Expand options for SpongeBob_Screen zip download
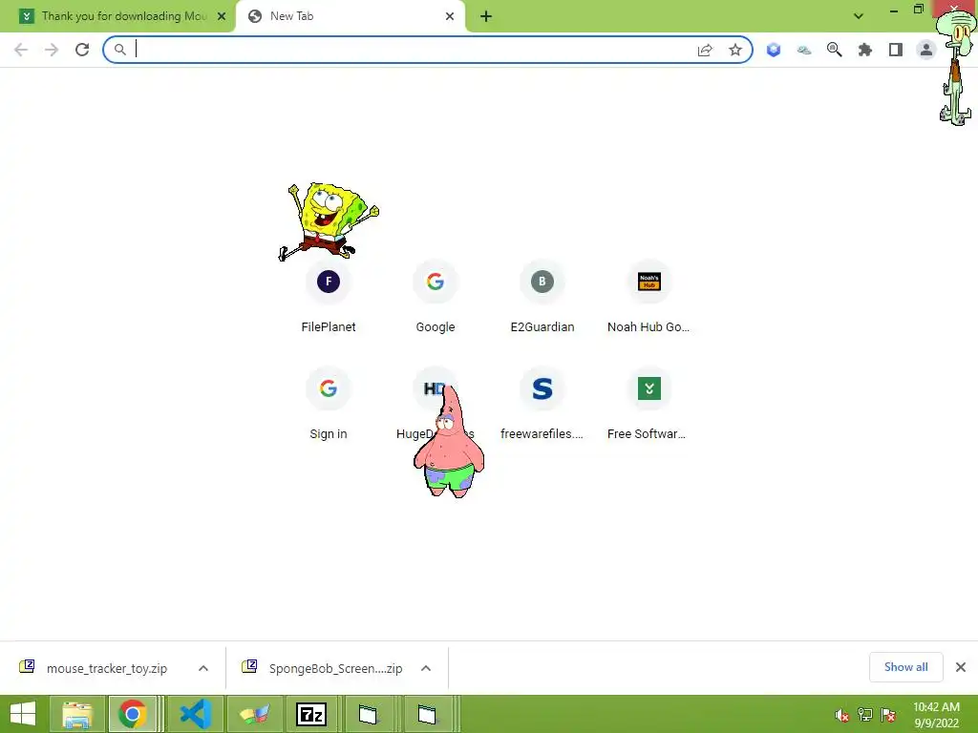The height and width of the screenshot is (733, 978). tap(426, 668)
